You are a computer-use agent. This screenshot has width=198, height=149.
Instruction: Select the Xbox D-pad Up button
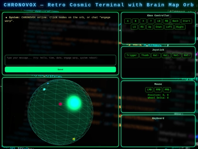pos(150,27)
